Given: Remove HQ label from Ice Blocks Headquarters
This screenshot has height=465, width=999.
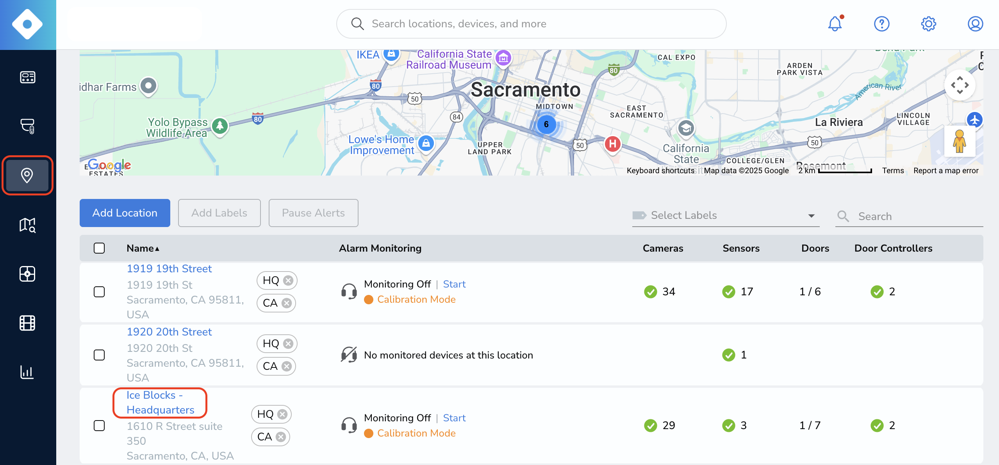Looking at the screenshot, I should click(x=282, y=414).
